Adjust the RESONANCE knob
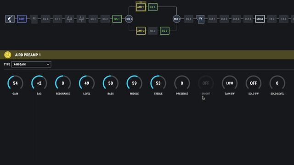The image size is (294, 165). coord(63,83)
